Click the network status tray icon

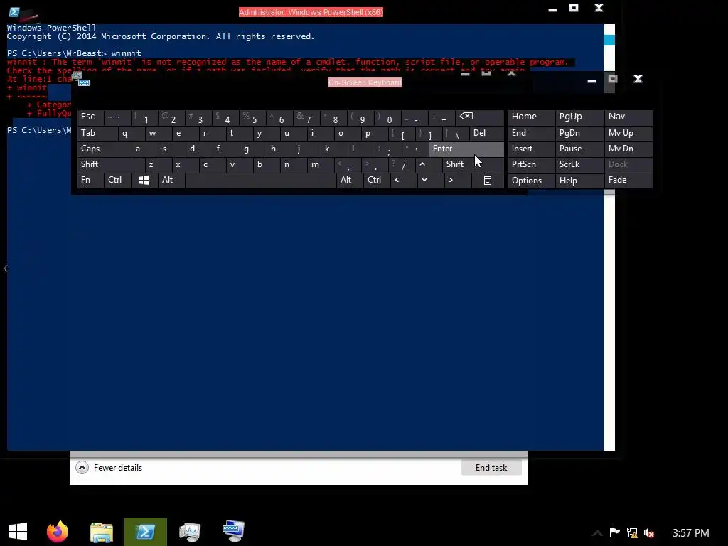coord(632,532)
